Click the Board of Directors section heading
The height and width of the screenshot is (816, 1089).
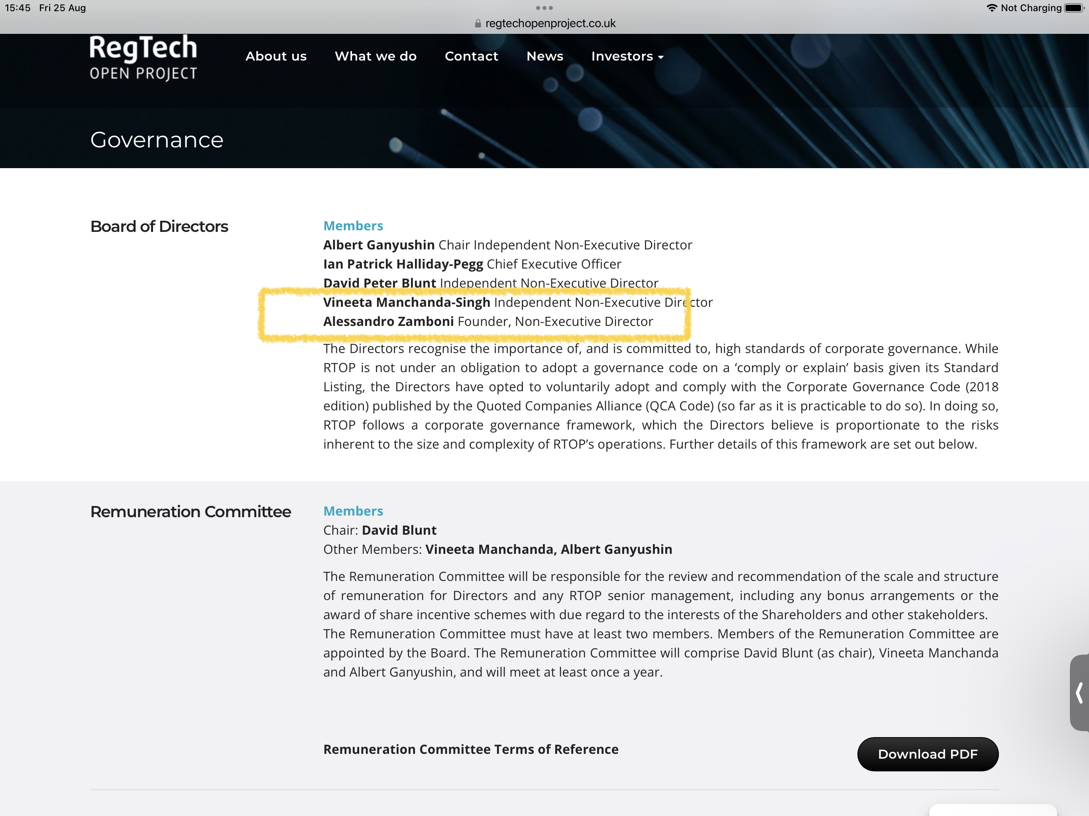(159, 226)
